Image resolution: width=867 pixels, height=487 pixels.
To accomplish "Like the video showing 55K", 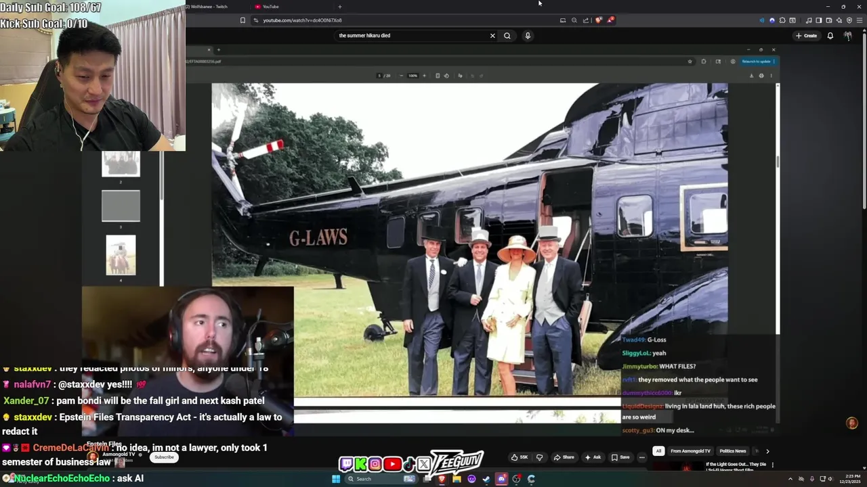I will tap(520, 457).
